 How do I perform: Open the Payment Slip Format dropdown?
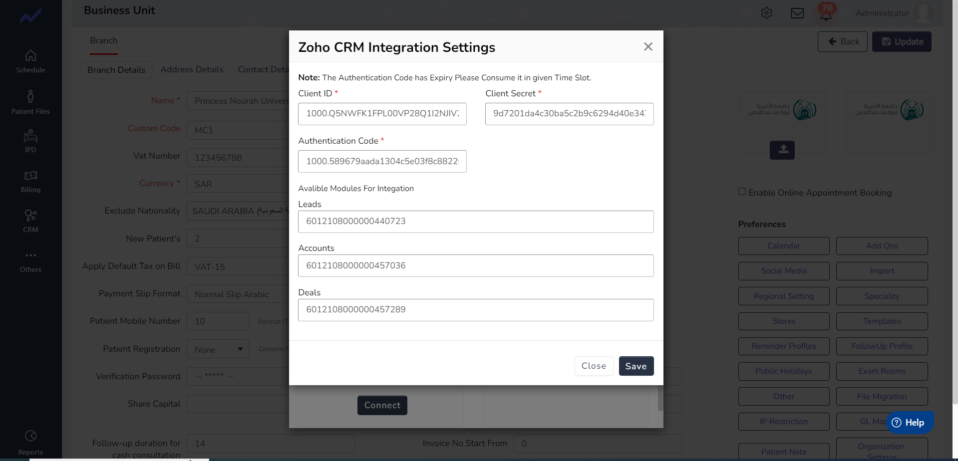238,294
